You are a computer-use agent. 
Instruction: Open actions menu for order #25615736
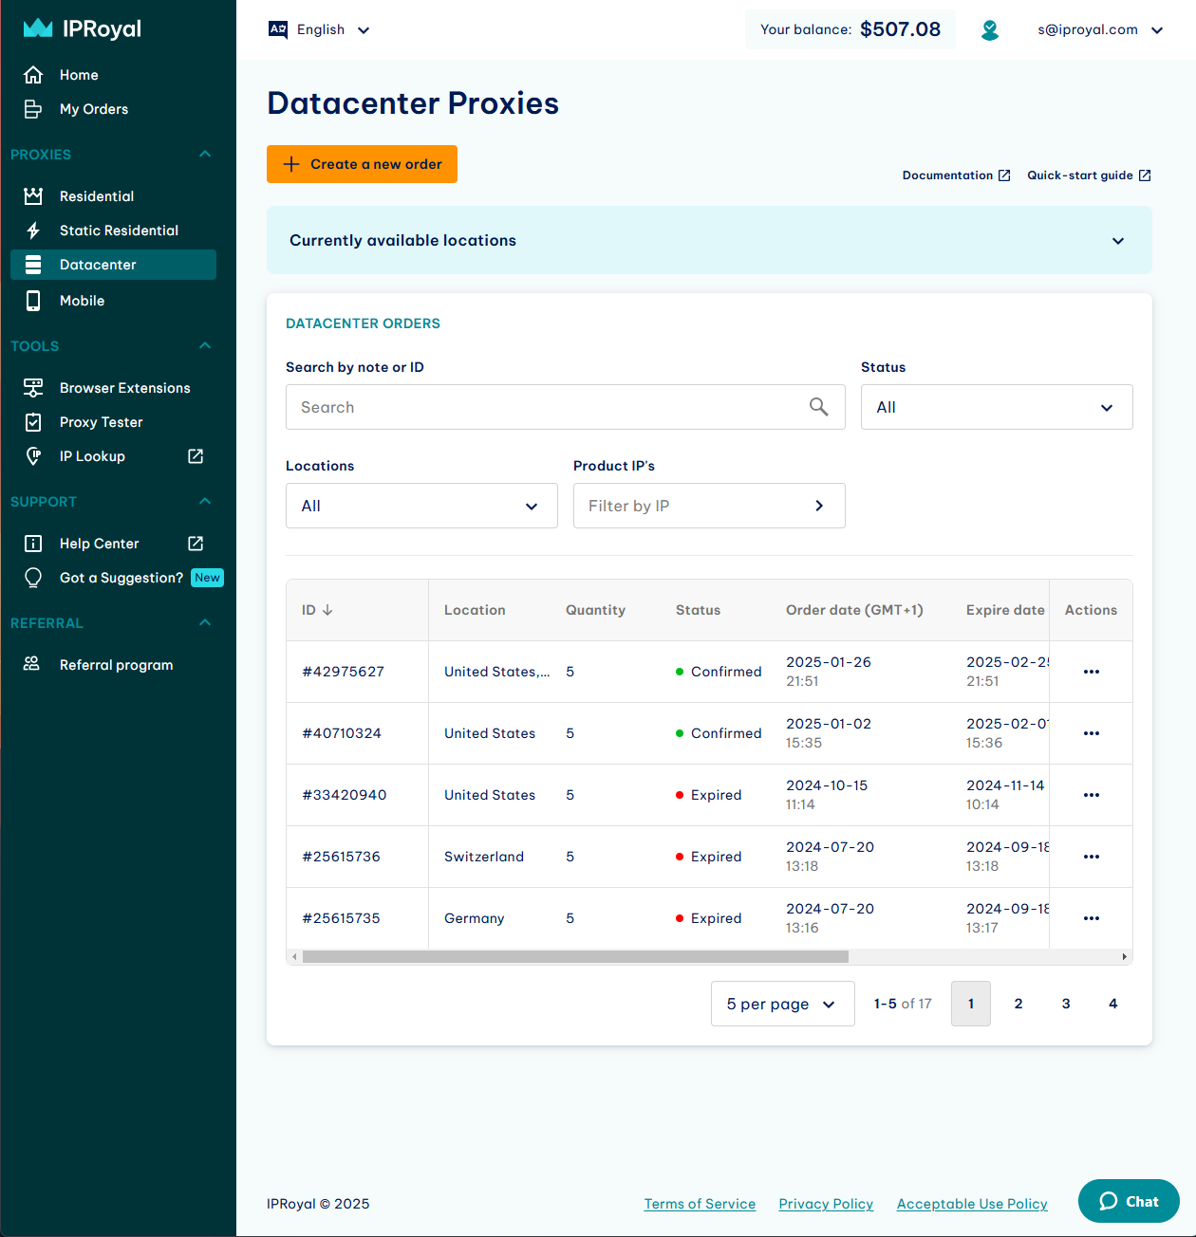tap(1092, 857)
